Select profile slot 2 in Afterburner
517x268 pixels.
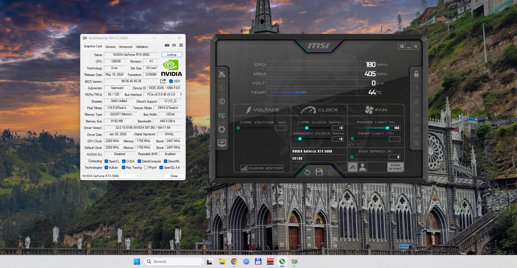417,101
